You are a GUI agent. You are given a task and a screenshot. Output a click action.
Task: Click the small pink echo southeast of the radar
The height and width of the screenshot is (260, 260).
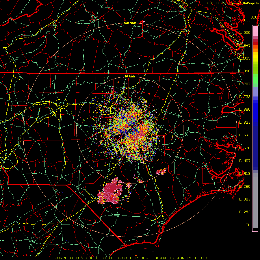pos(161,171)
